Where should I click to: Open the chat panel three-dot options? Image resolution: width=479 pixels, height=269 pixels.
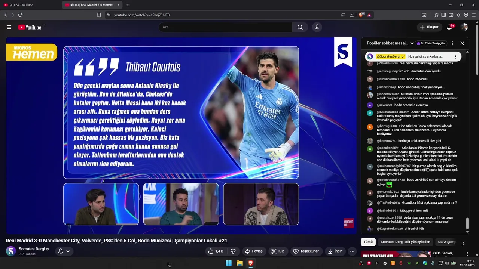point(452,43)
